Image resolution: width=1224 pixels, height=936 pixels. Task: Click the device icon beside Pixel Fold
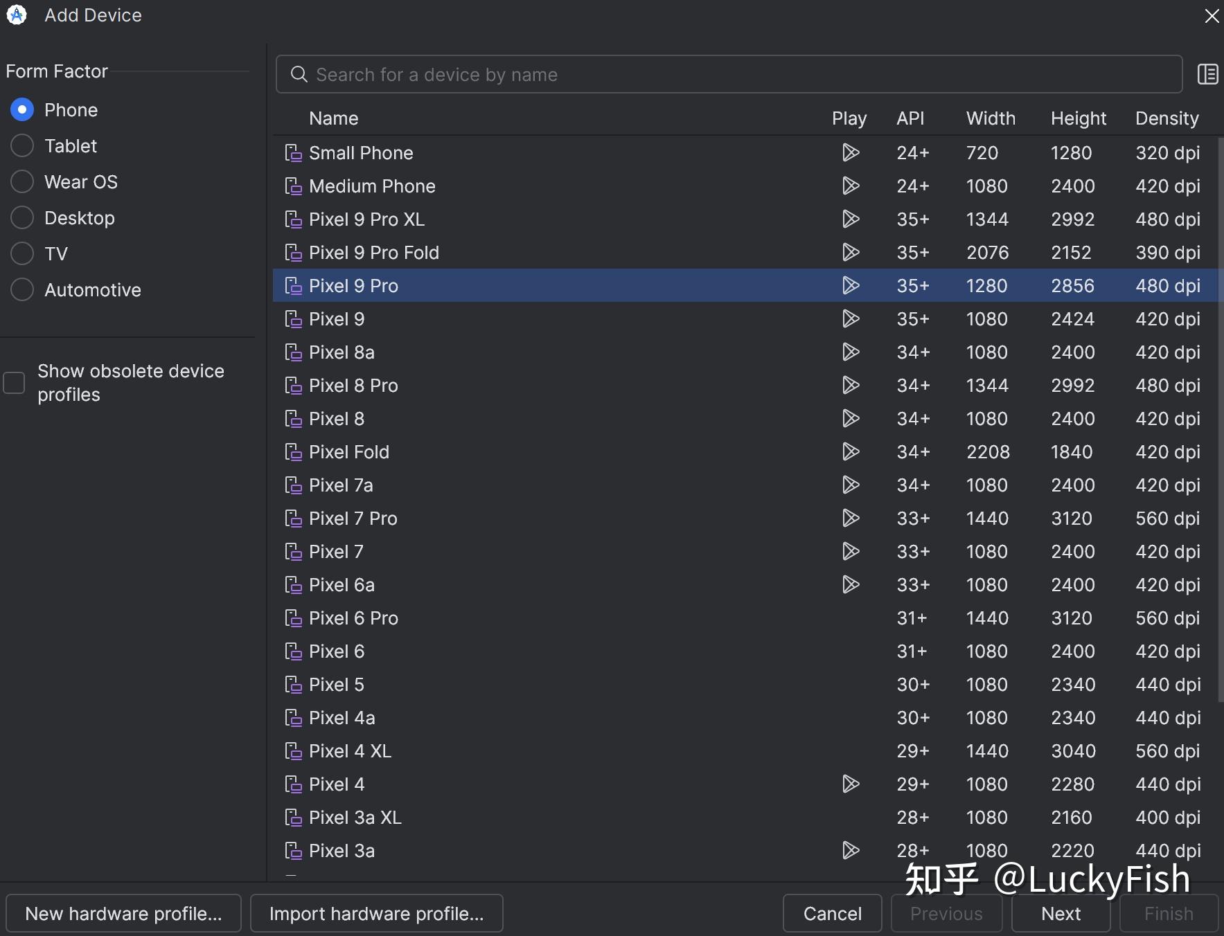(x=293, y=452)
